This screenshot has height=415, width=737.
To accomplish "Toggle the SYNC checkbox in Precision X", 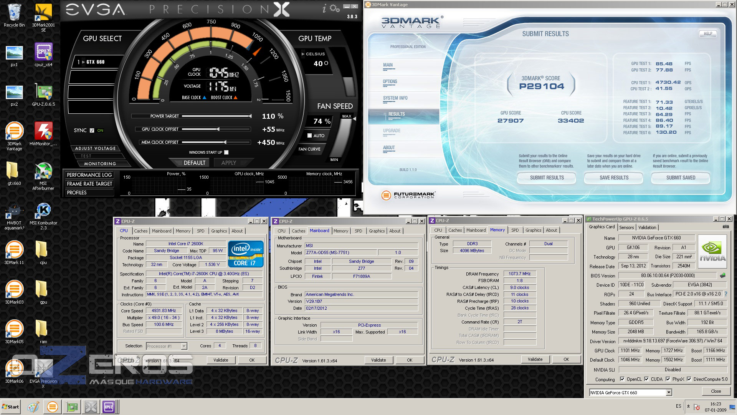I will click(92, 131).
